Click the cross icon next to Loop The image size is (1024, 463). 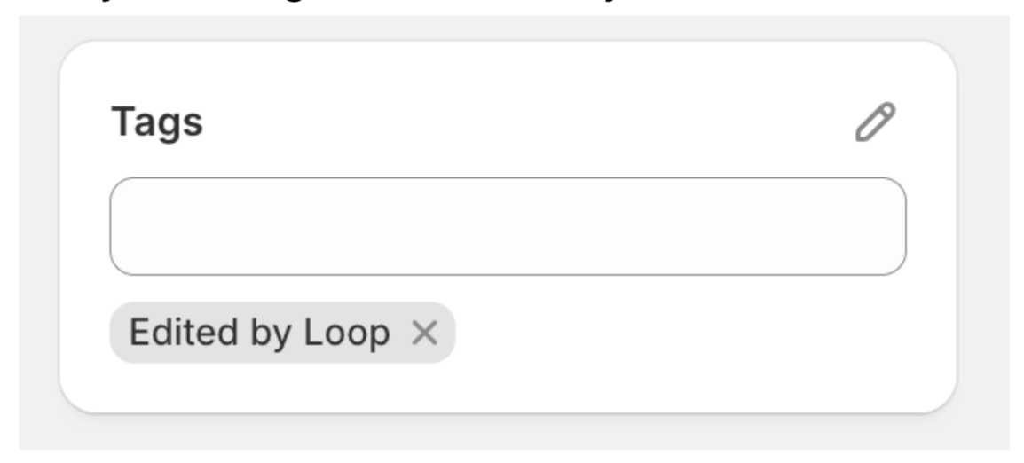425,333
